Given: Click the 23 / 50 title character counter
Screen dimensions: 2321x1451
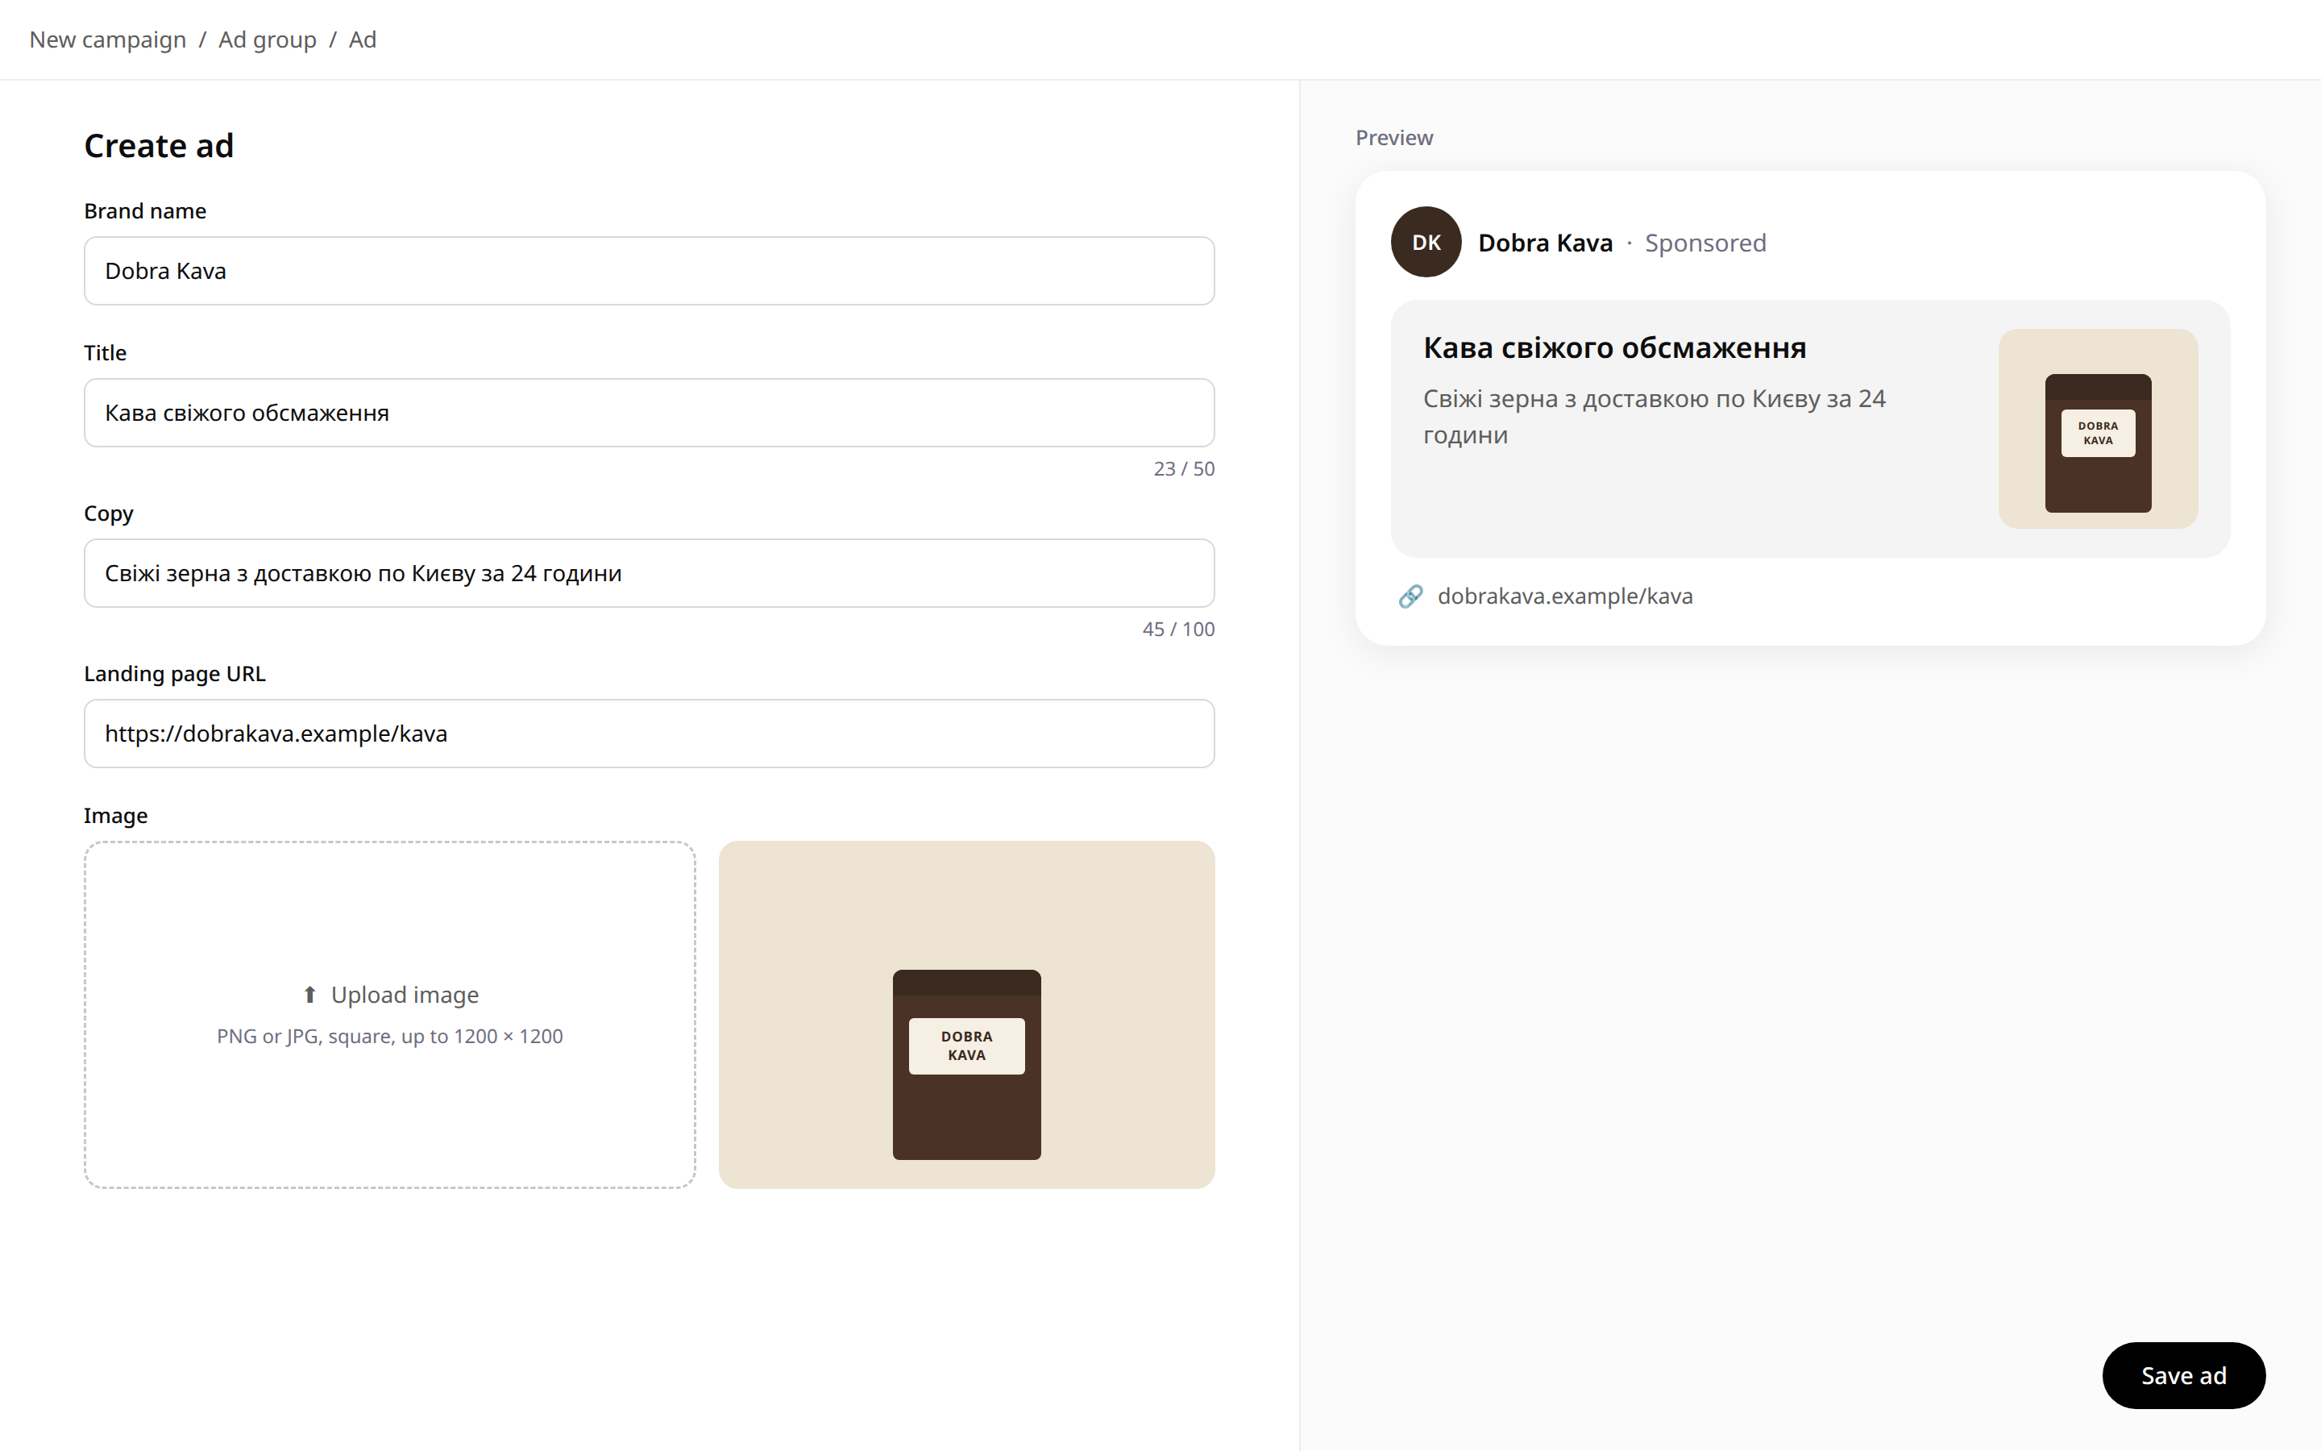Looking at the screenshot, I should (1184, 468).
